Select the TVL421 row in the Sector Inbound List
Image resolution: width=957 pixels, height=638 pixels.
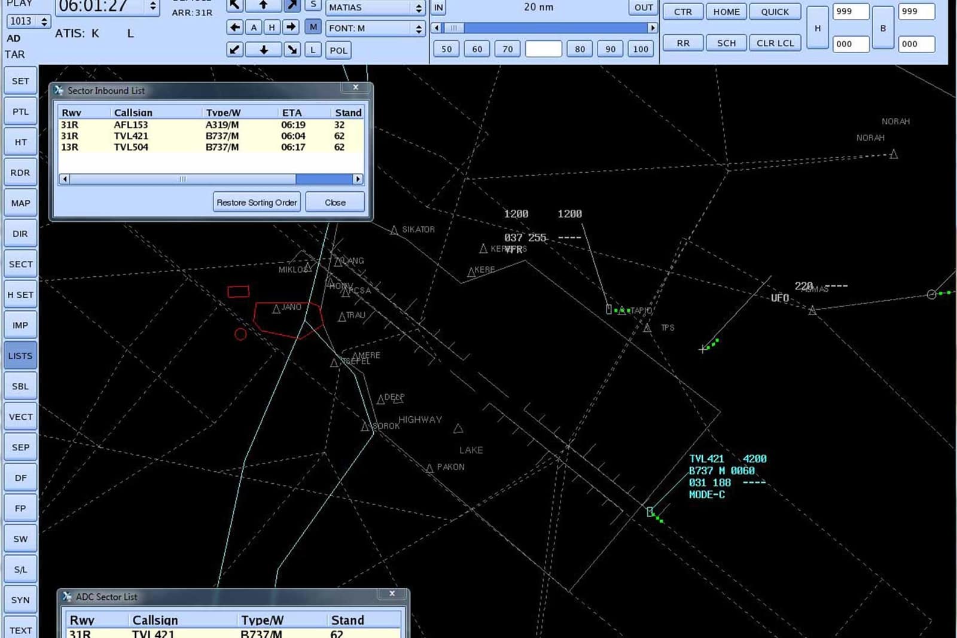[179, 136]
